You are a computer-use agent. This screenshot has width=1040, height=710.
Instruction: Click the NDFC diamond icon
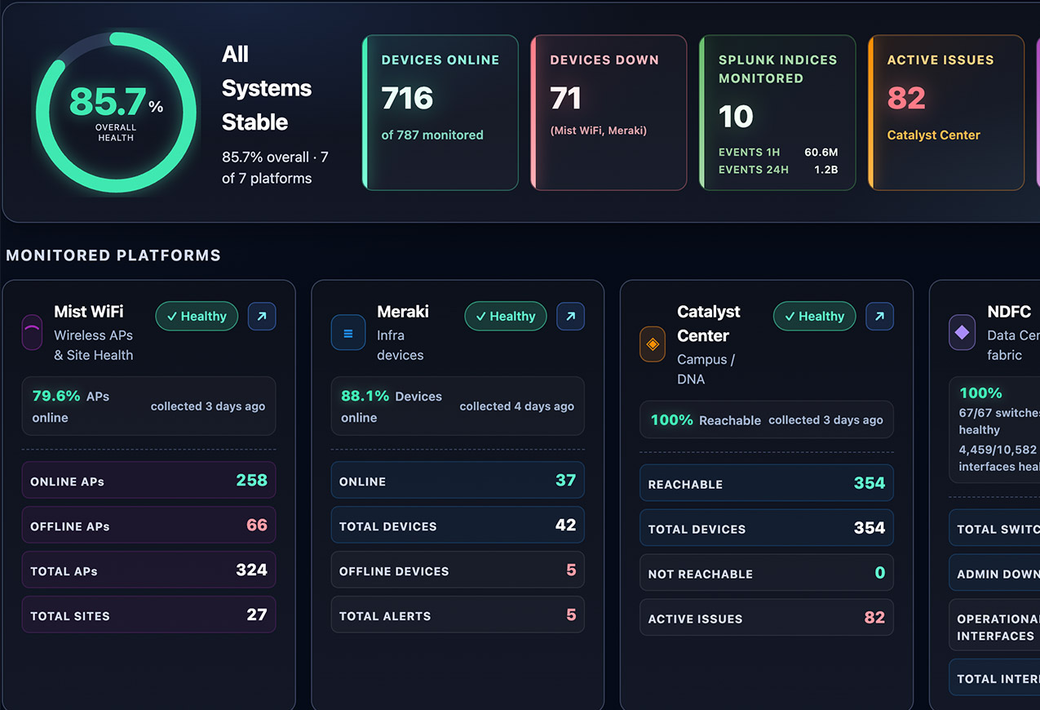pos(962,332)
